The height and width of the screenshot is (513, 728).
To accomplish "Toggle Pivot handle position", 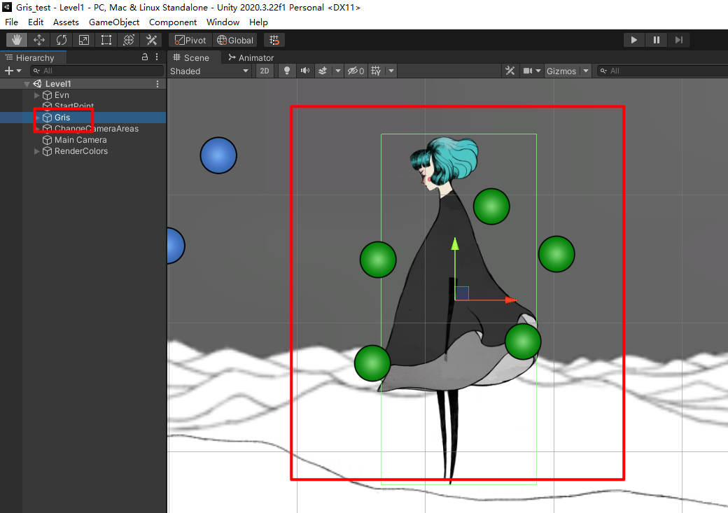I will pos(190,41).
